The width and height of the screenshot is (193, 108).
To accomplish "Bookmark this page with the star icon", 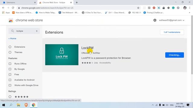I will (138, 8).
